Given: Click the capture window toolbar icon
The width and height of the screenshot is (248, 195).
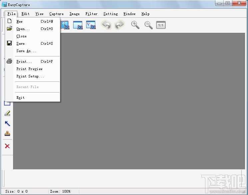Looking at the screenshot, I should click(x=78, y=25).
